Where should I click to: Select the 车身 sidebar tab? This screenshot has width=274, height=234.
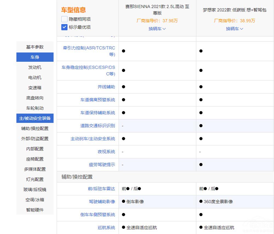[x=35, y=57]
